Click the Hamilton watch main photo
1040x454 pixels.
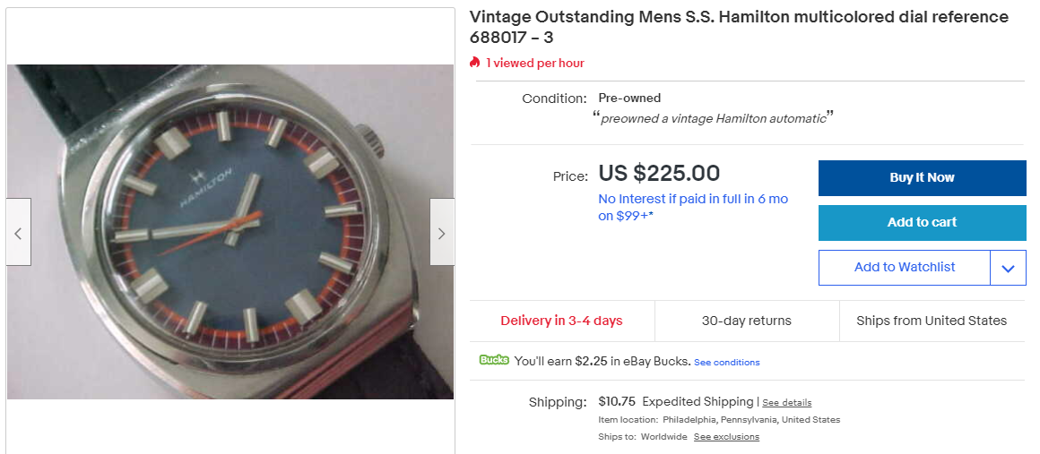(x=230, y=232)
